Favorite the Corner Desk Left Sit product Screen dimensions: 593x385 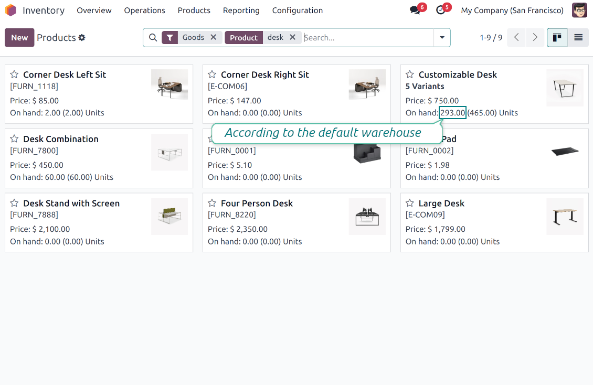pos(15,74)
